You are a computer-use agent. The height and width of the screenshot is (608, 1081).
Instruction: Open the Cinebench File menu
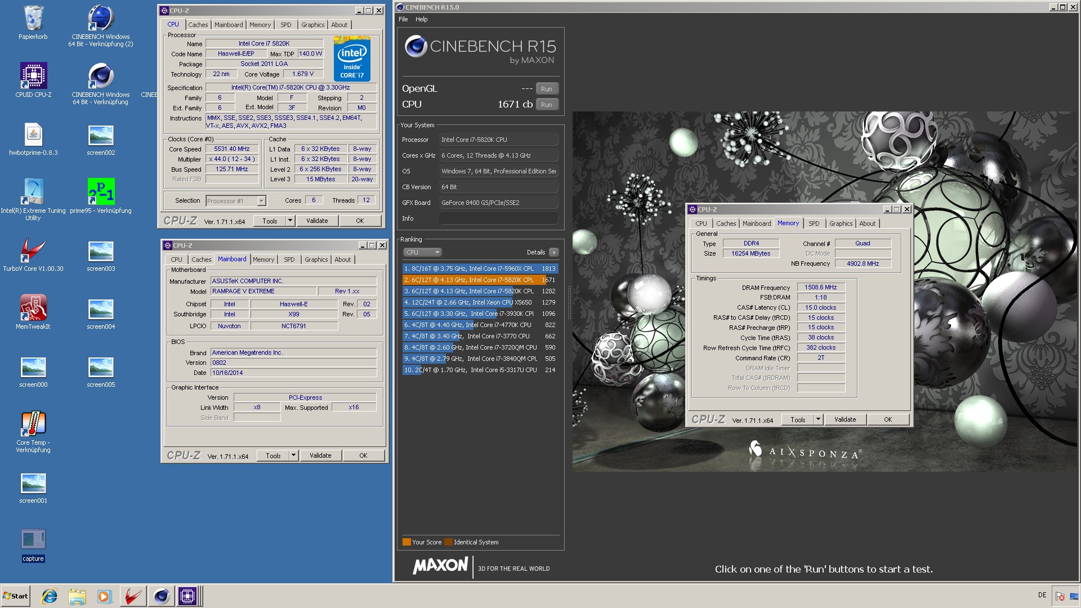tap(403, 19)
